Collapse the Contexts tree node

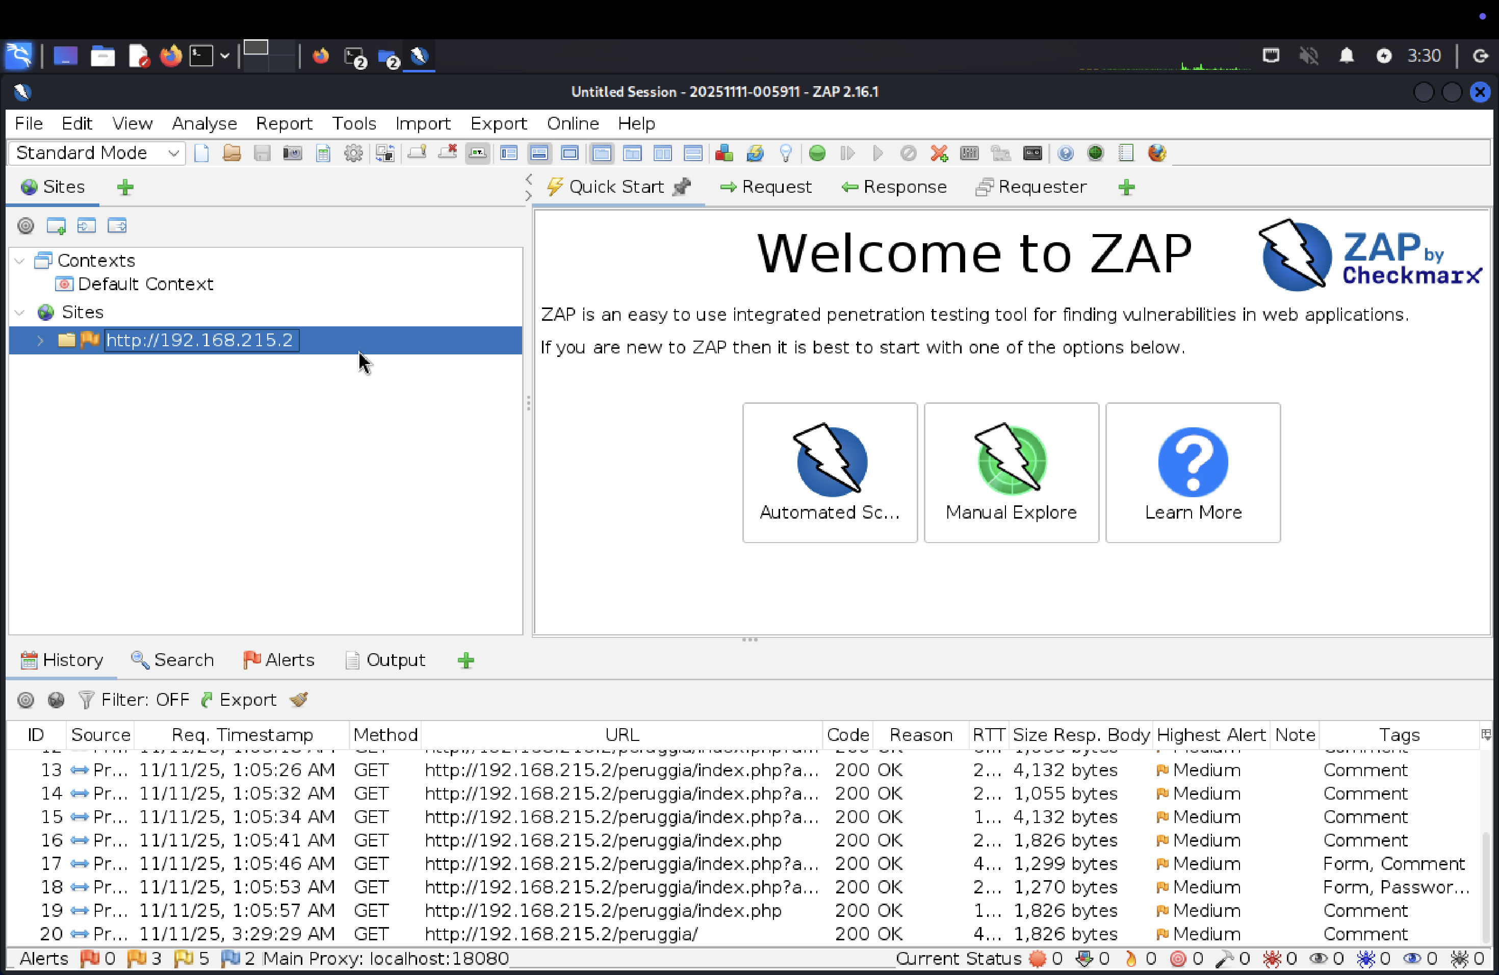pos(20,261)
